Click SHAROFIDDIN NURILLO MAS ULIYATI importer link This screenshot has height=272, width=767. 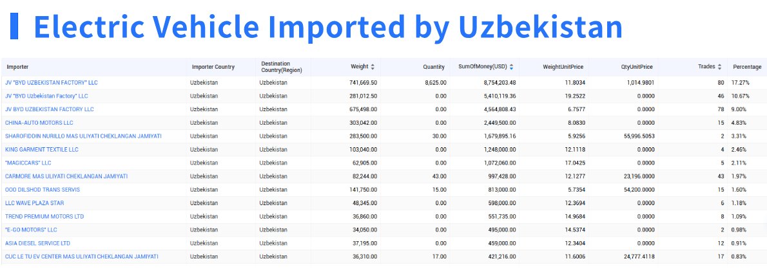(x=83, y=136)
